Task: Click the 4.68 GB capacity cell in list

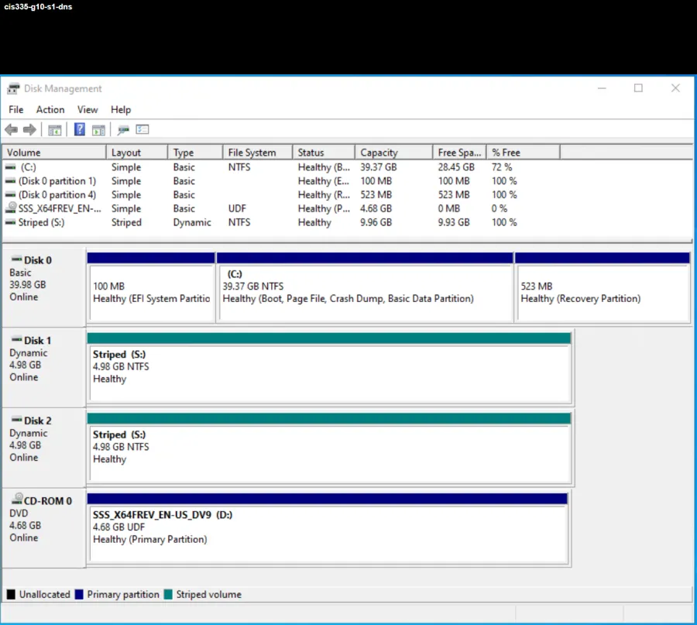Action: coord(376,208)
